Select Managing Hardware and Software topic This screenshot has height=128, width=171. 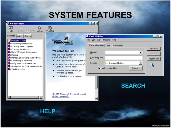[x=26, y=58]
